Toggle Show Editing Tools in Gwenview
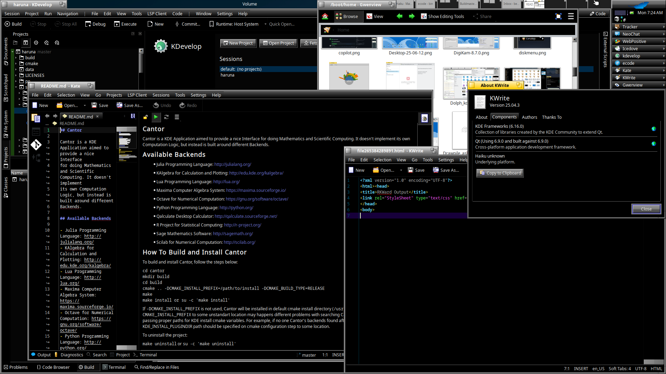666x374 pixels. click(442, 16)
